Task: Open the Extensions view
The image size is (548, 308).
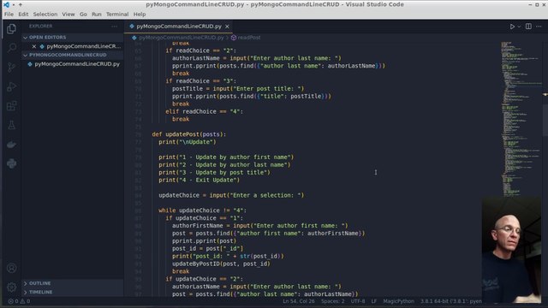Action: (11, 106)
